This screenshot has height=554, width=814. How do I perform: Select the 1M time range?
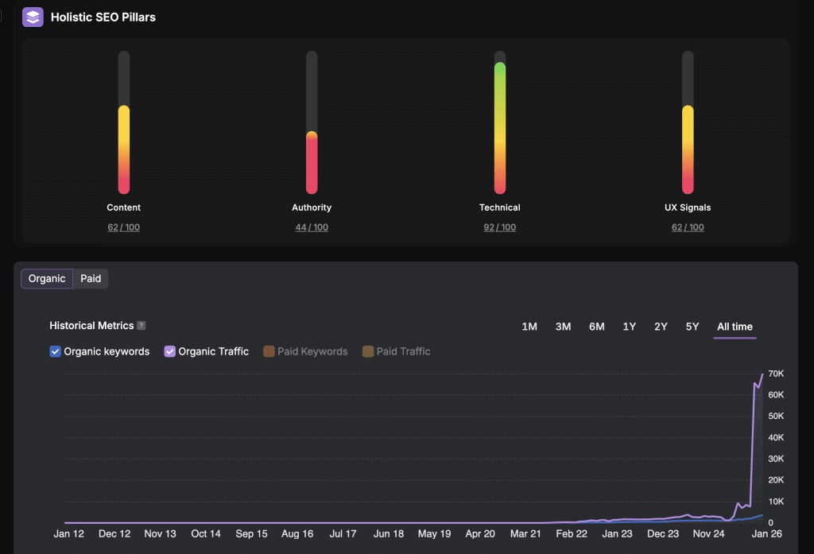[x=529, y=326]
